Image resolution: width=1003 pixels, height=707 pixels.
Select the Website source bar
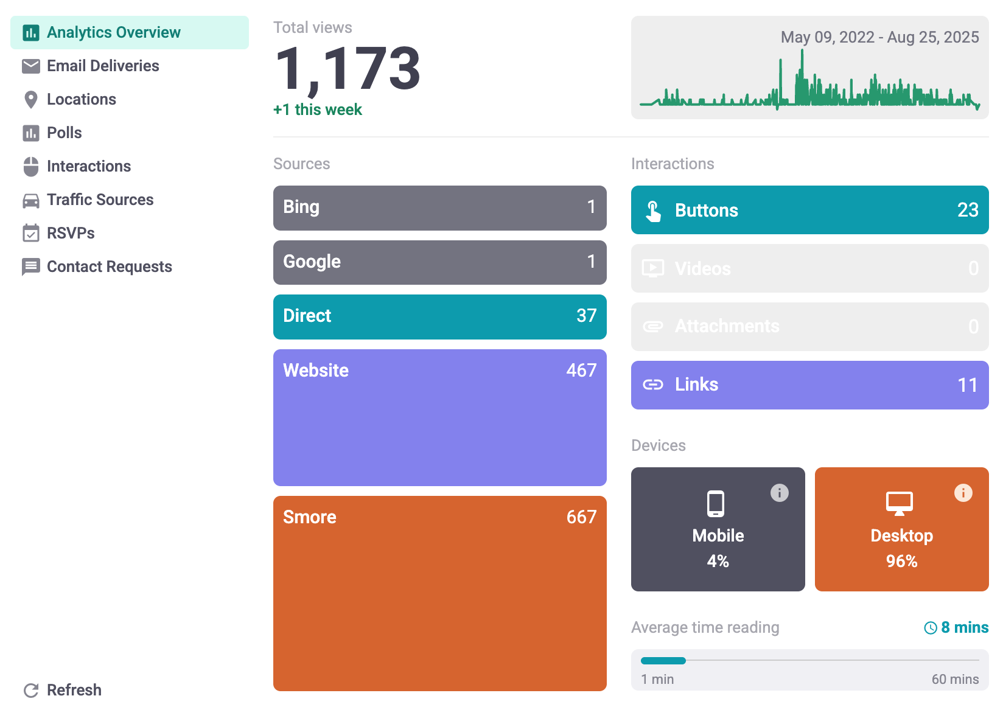[x=439, y=417]
